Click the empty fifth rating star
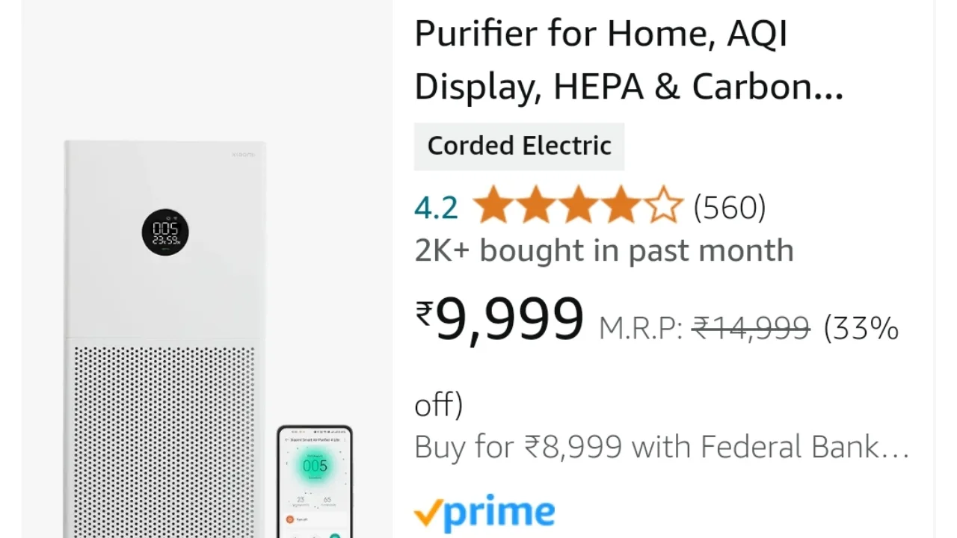The image size is (957, 538). pos(664,205)
